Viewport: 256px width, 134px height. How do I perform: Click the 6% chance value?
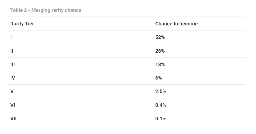(x=158, y=78)
